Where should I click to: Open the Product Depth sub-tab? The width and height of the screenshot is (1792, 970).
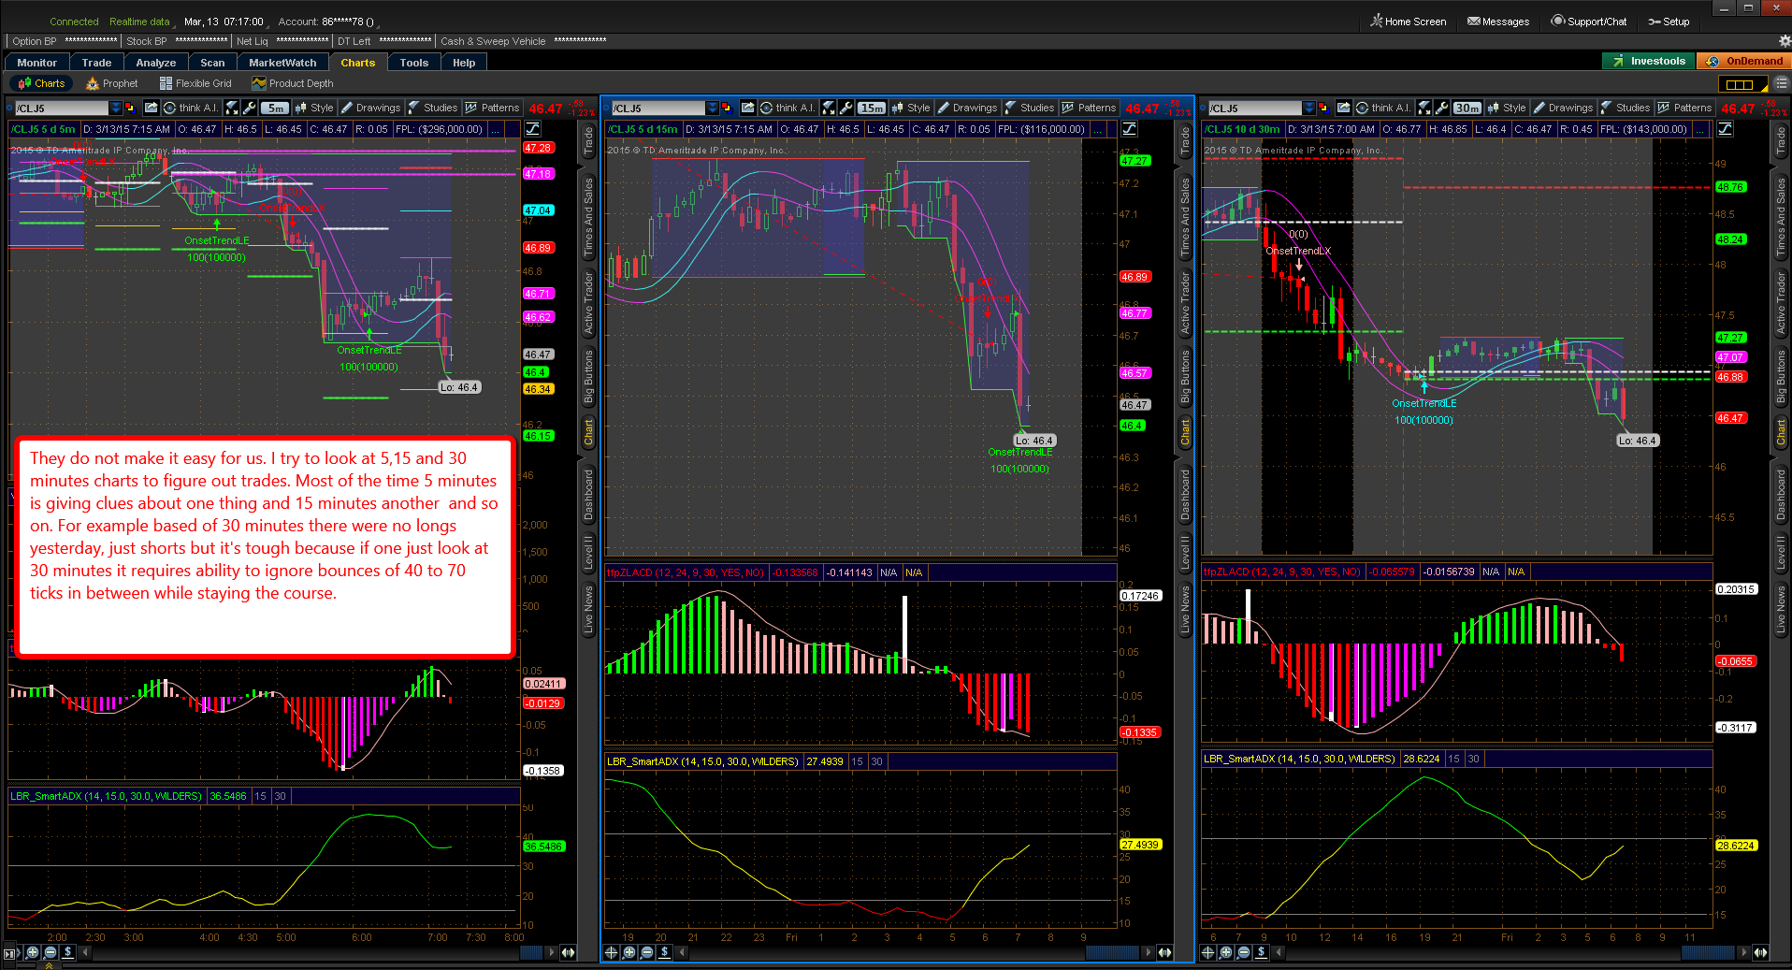(x=293, y=83)
